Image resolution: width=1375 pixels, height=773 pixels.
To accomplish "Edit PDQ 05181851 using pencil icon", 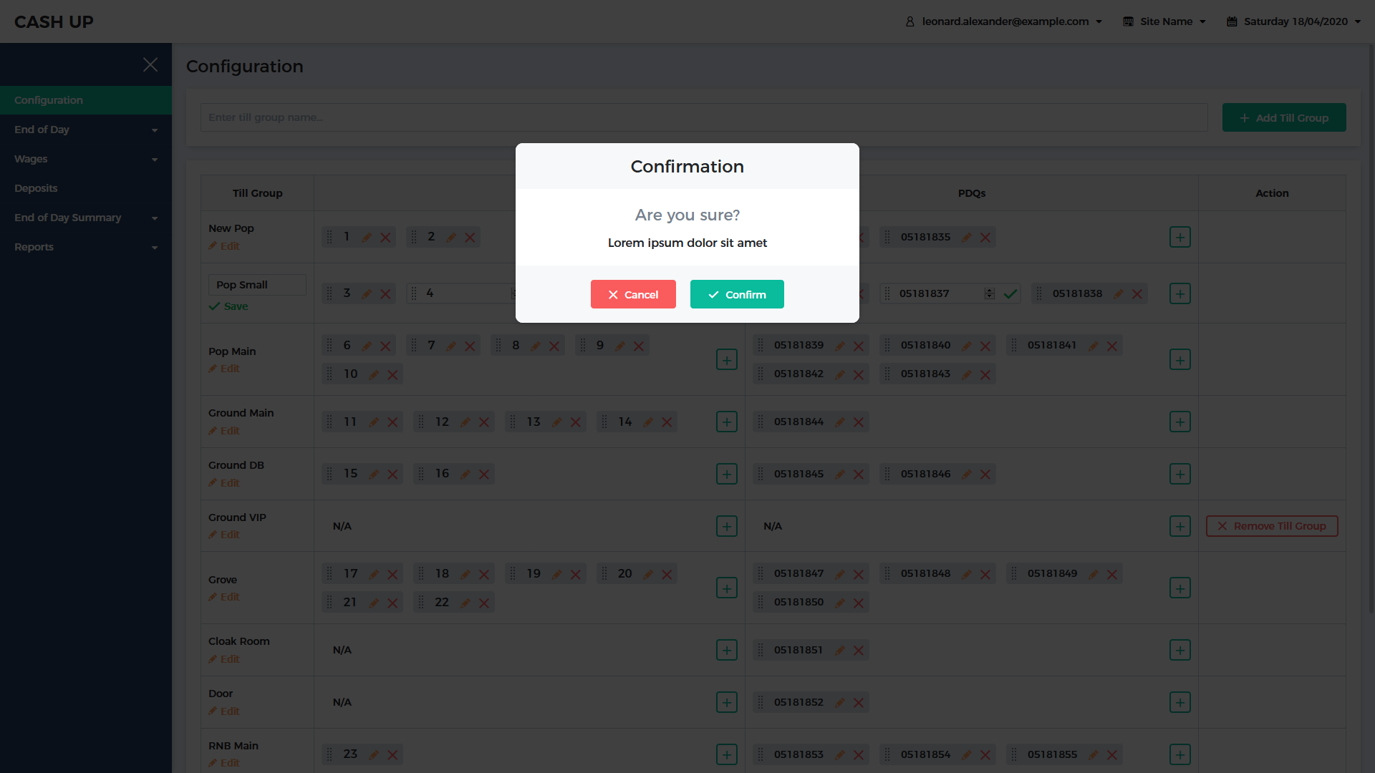I will 840,650.
